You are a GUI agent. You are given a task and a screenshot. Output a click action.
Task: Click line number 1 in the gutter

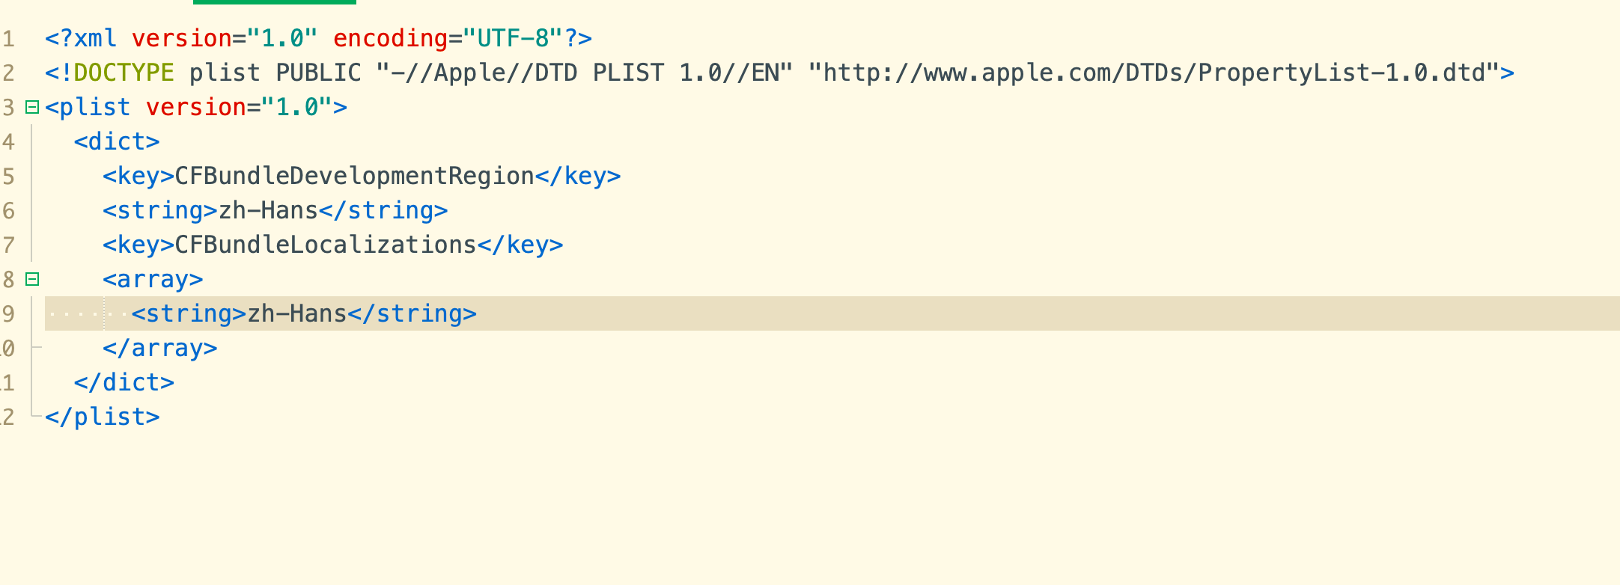tap(8, 38)
